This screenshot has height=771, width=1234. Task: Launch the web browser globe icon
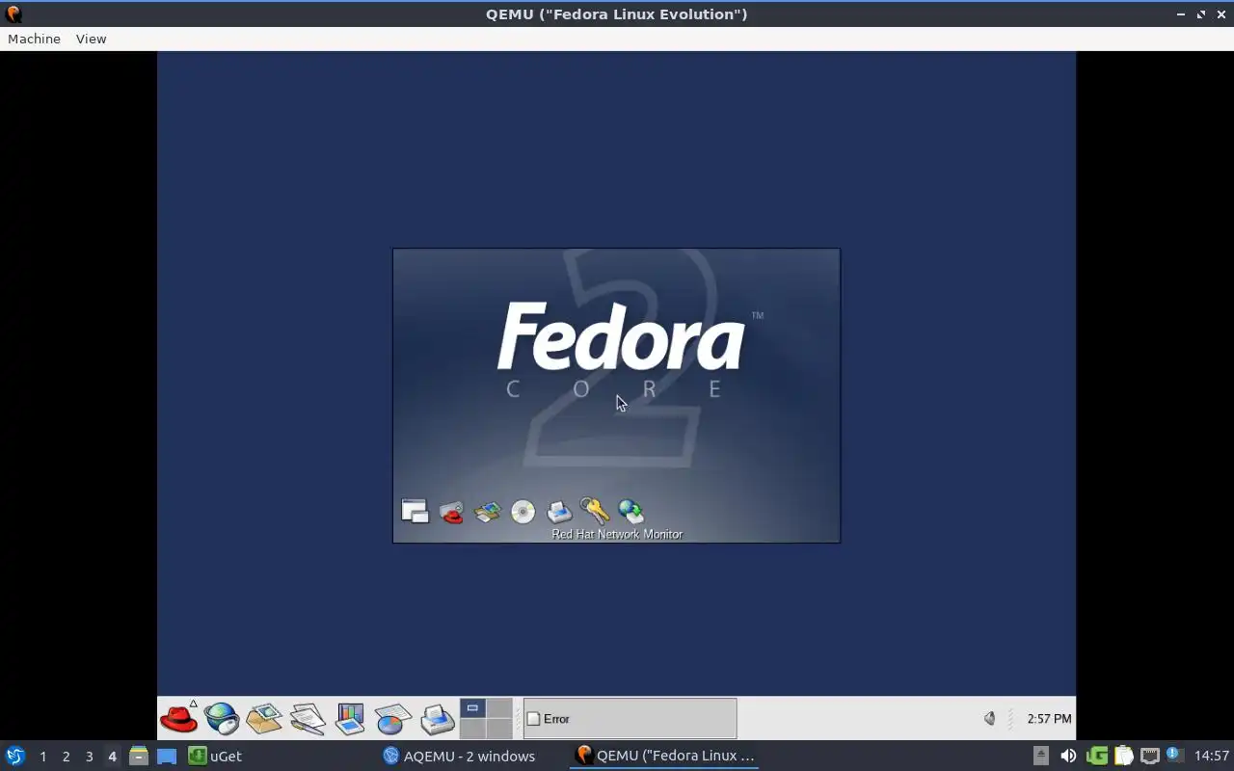(222, 718)
